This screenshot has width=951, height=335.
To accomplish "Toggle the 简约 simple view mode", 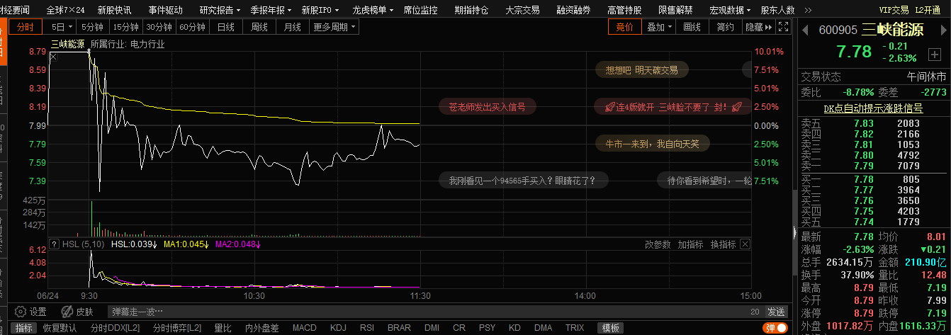I will point(725,27).
